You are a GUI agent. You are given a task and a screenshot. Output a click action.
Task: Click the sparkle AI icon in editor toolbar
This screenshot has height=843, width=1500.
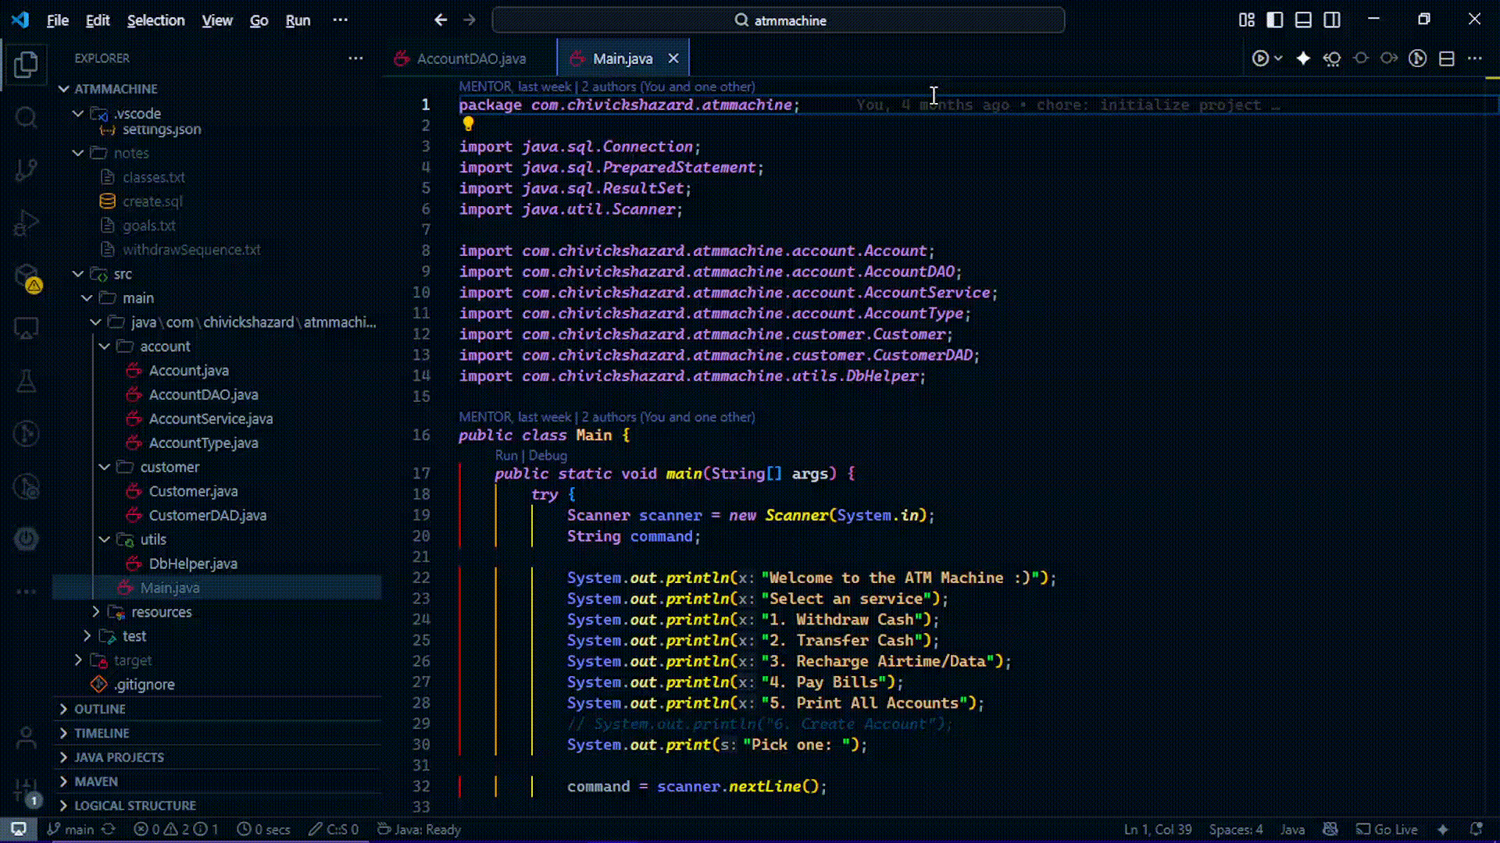[x=1303, y=59]
